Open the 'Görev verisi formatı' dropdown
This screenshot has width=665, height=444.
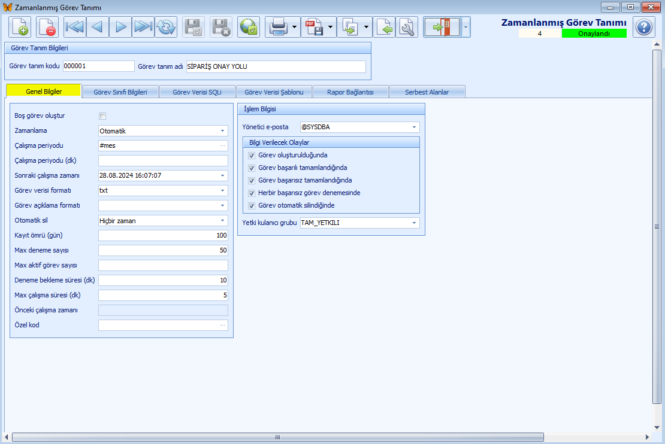point(223,191)
